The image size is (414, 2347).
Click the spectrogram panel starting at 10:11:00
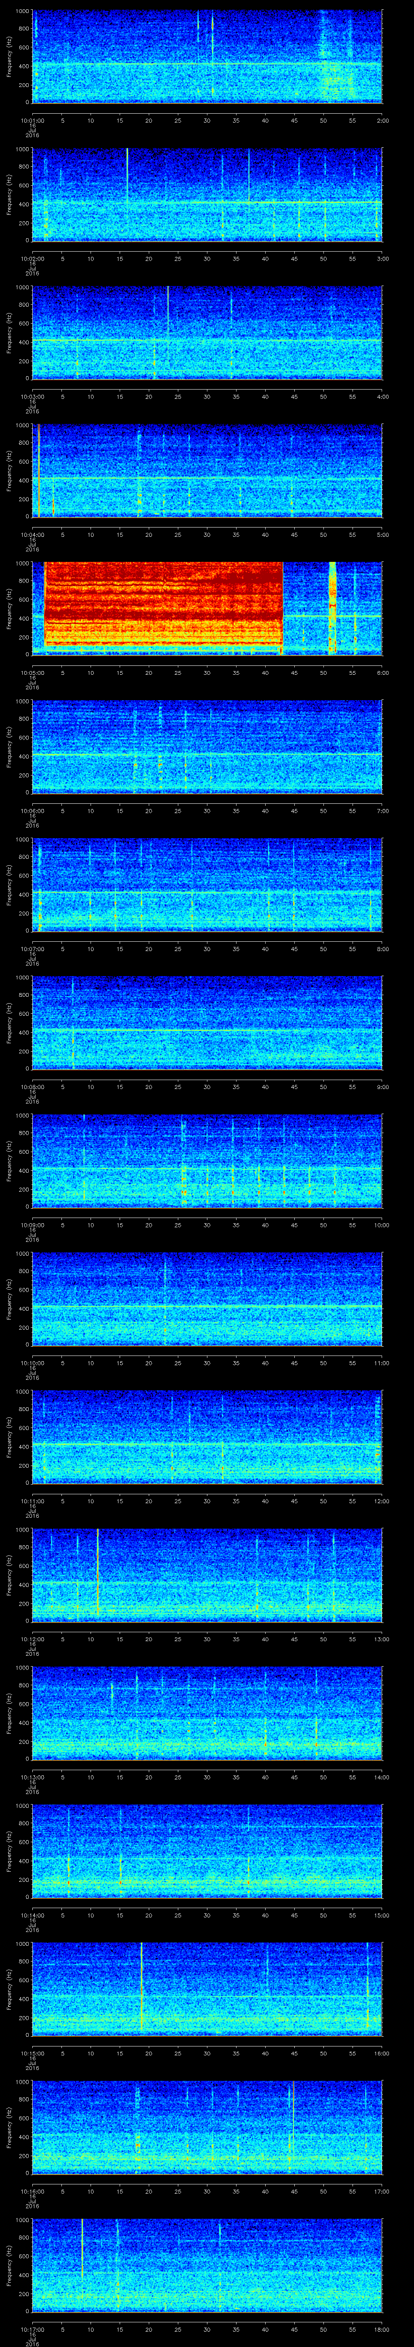point(207,1437)
